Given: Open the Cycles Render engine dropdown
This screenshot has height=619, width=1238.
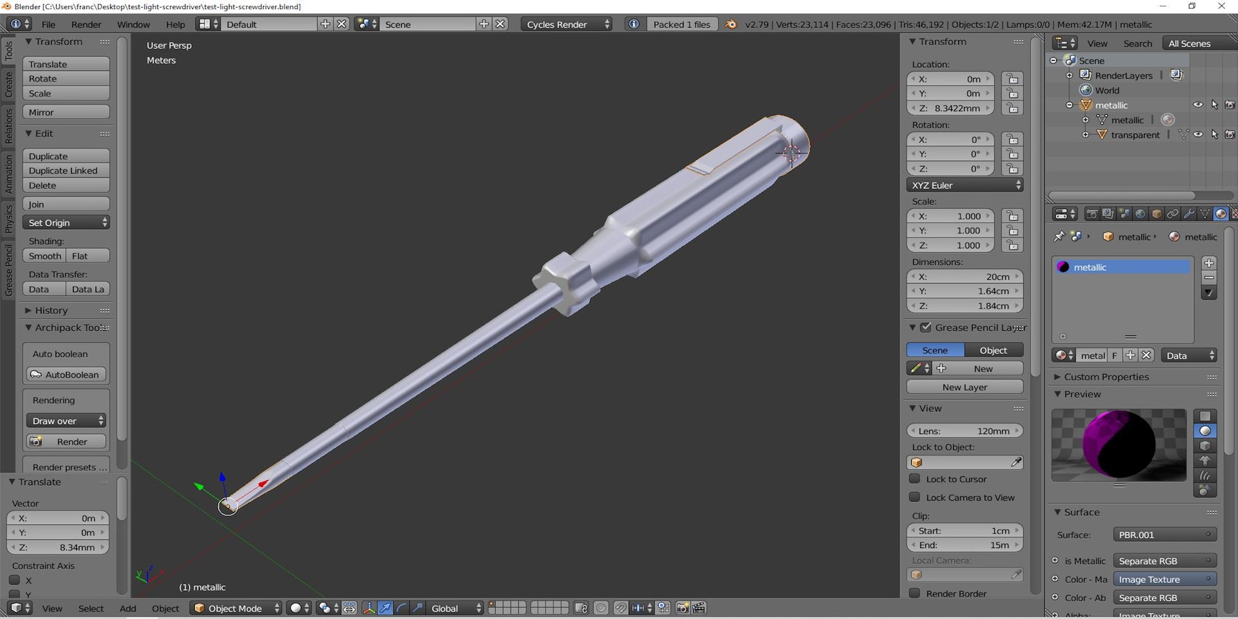Looking at the screenshot, I should 566,24.
